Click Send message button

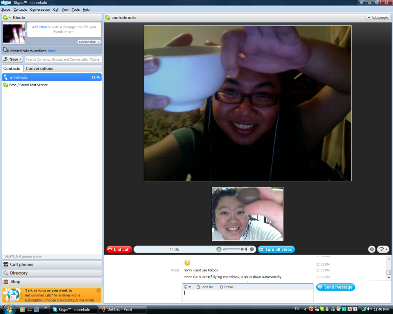click(x=335, y=287)
